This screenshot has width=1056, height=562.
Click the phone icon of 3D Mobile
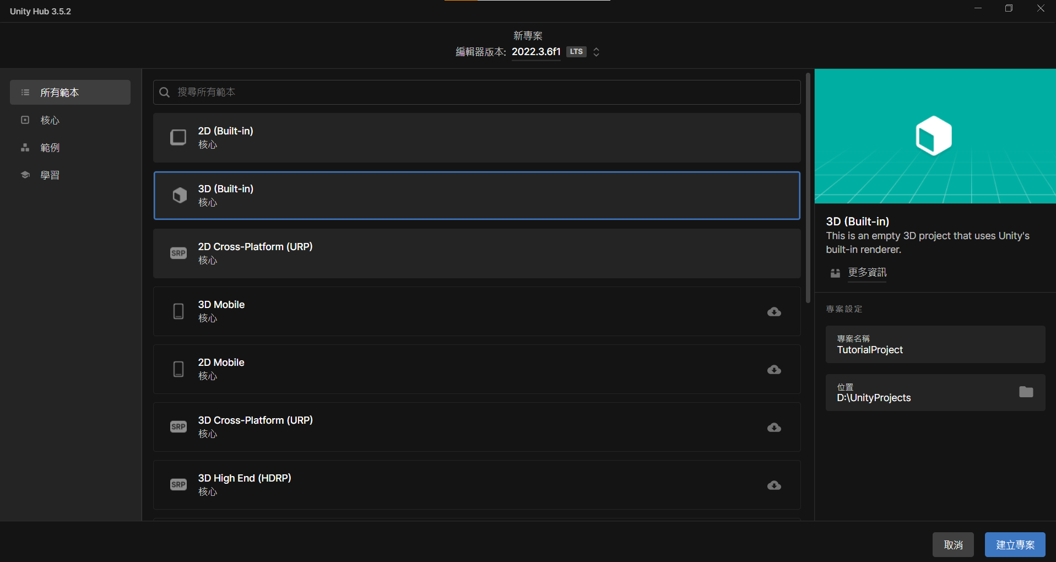(x=178, y=311)
